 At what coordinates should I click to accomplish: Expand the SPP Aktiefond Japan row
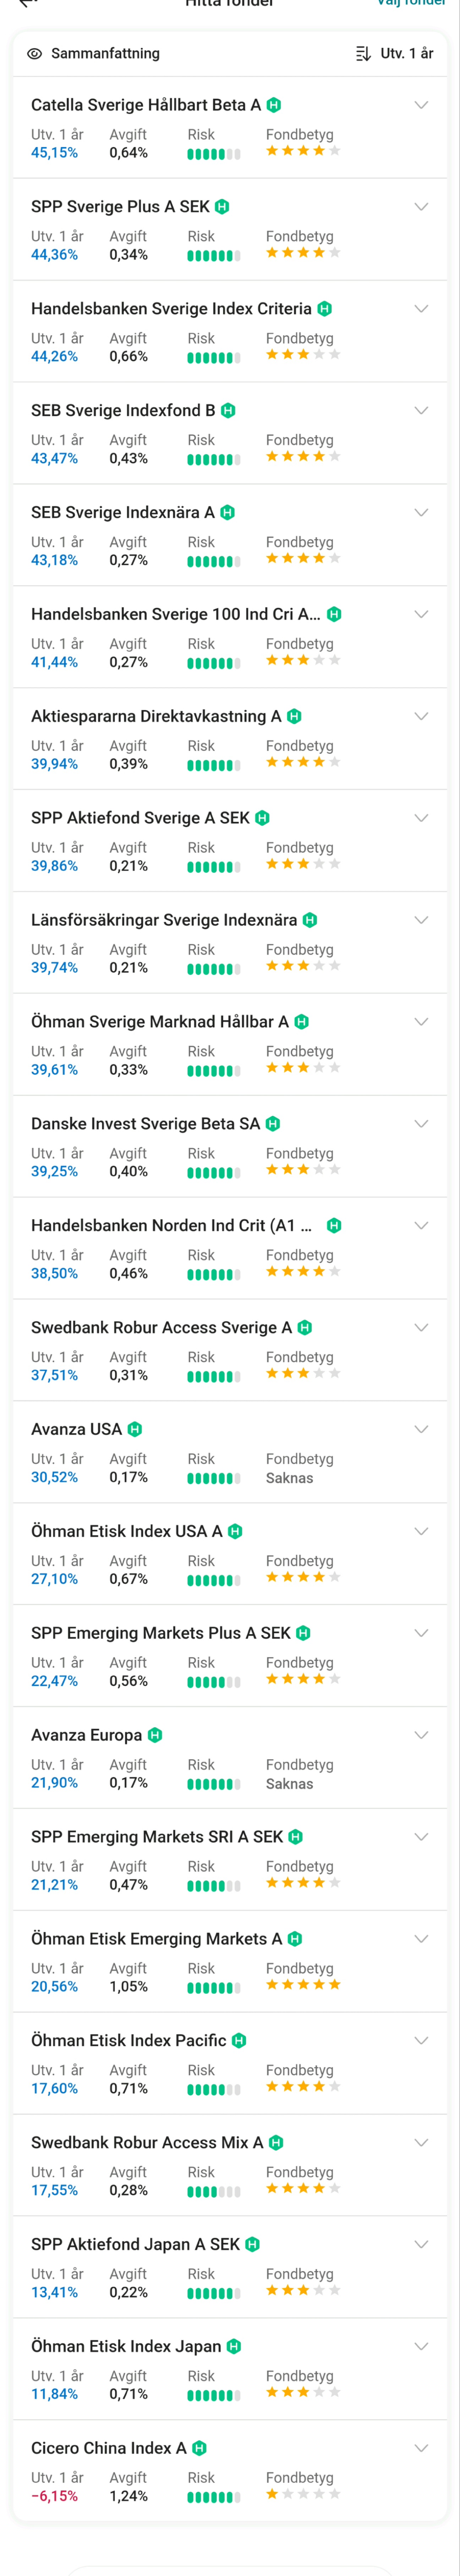[x=421, y=2244]
